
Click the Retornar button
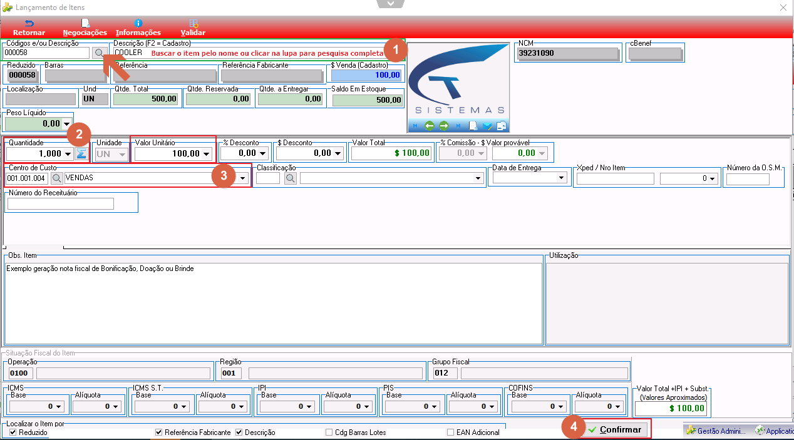tap(29, 28)
